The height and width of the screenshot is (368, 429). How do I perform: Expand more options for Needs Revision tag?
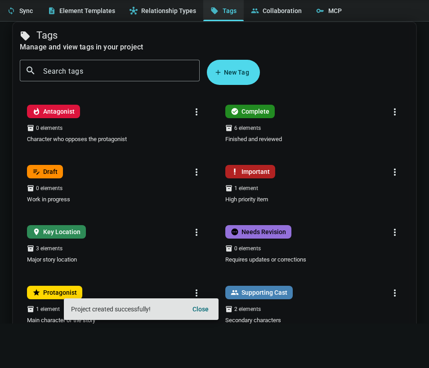(x=395, y=232)
